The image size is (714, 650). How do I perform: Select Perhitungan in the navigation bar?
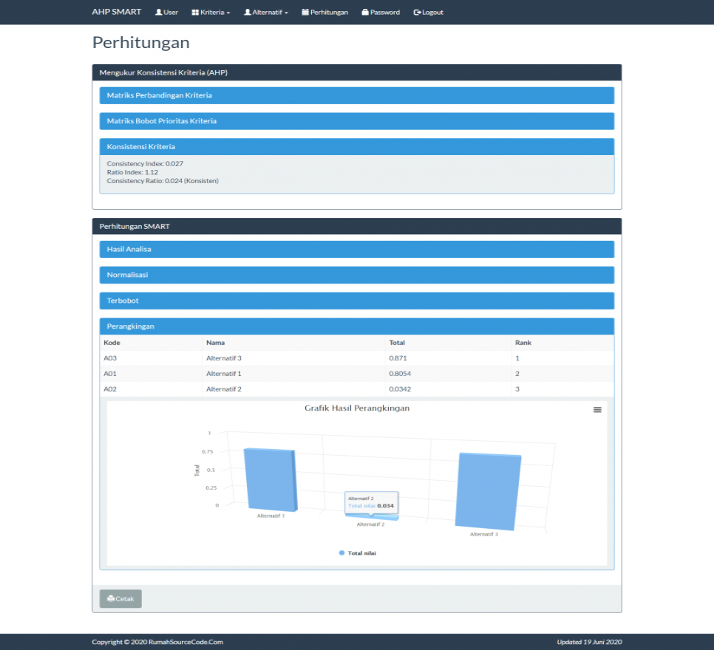pyautogui.click(x=324, y=12)
